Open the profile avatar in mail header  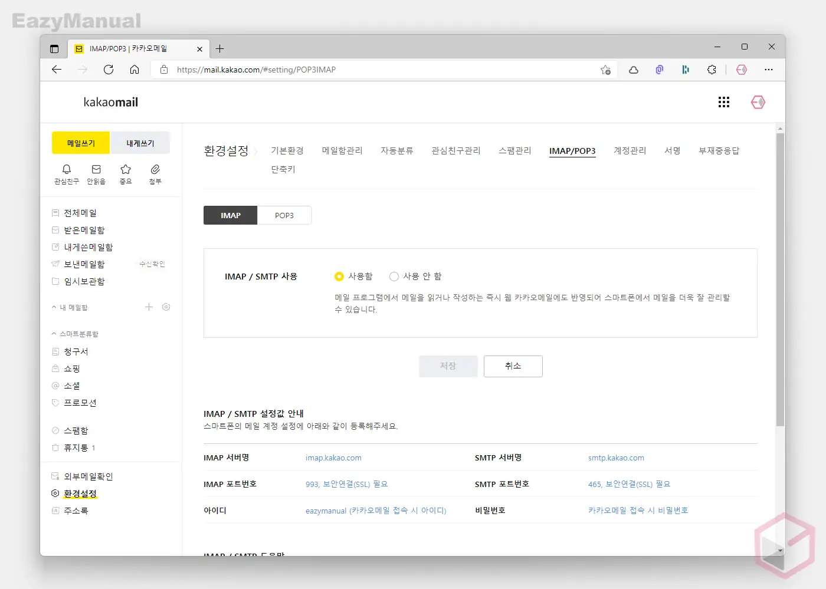(x=758, y=103)
